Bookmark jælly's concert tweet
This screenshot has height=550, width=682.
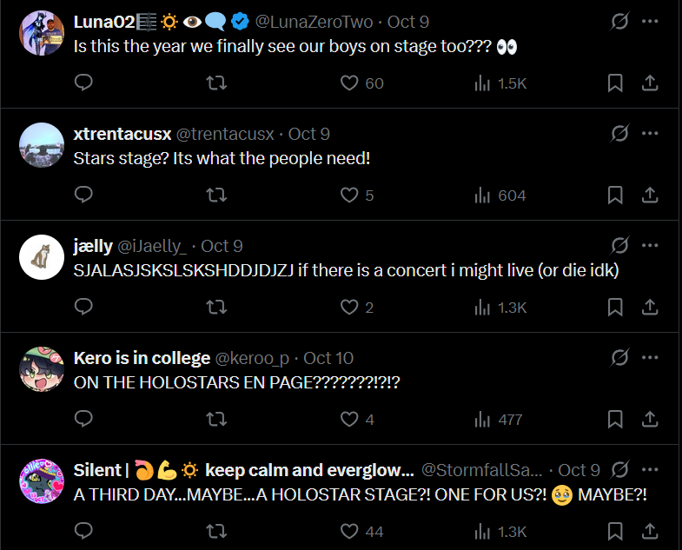(614, 308)
